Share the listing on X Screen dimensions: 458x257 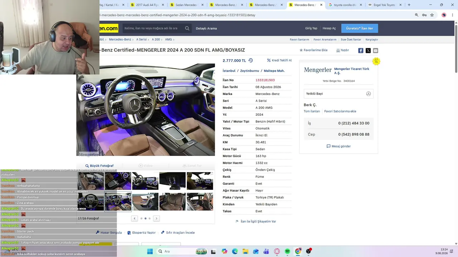368,50
